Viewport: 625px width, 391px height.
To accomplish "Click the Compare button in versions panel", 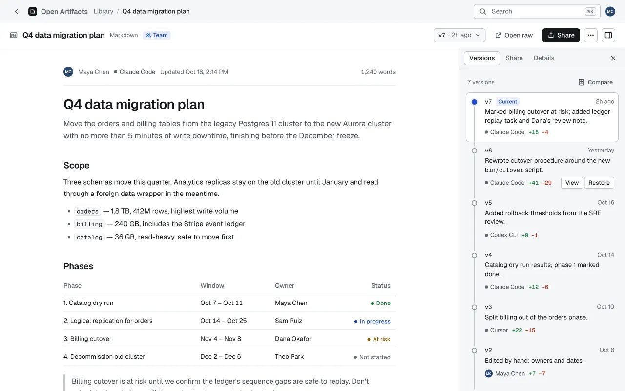I will [595, 82].
